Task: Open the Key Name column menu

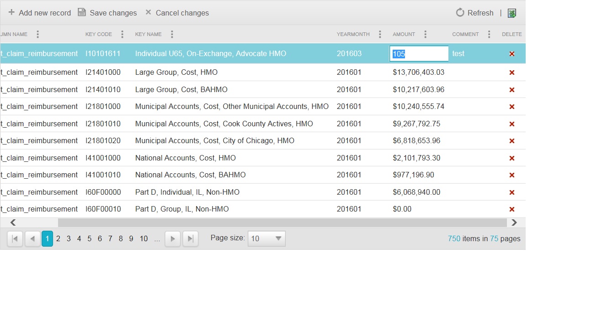Action: 172,34
